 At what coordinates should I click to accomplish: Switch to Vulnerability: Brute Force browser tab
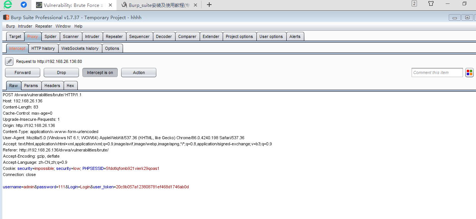tap(73, 5)
